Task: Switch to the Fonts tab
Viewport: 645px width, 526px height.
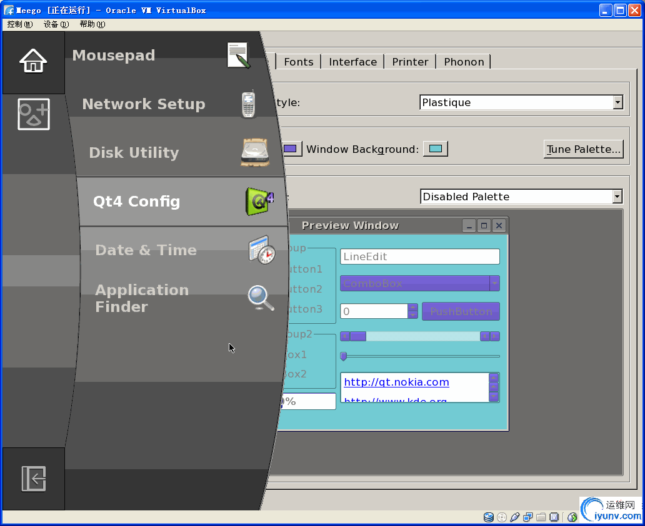Action: coord(299,62)
